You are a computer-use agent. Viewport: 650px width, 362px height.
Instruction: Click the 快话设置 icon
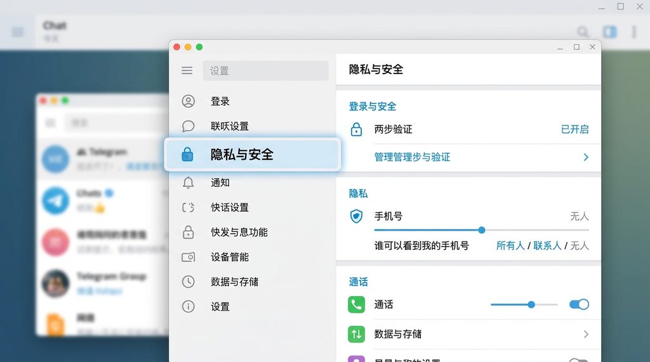coord(188,207)
